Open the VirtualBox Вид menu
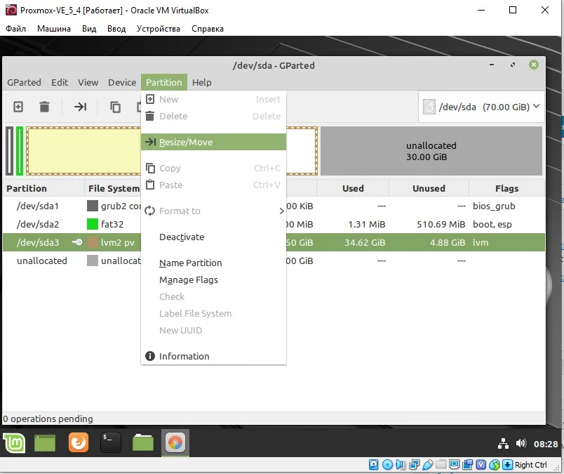Screen dimensions: 564x474 click(89, 29)
